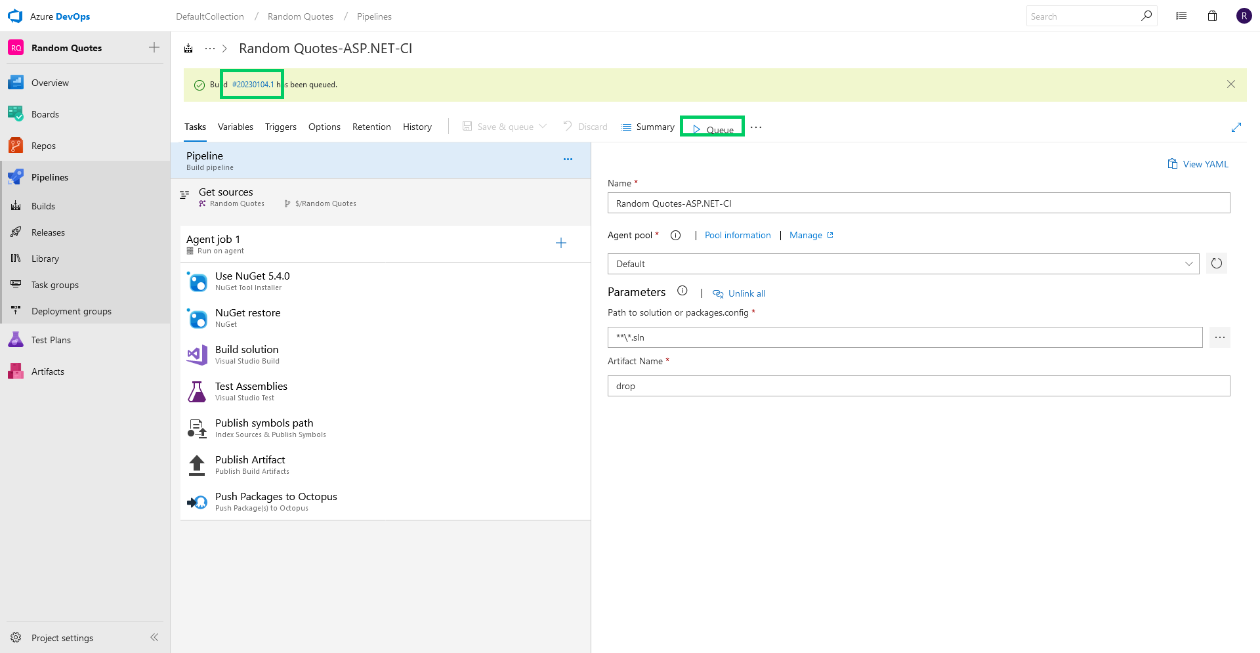Show Agent pool info tooltip icon
Screen dimensions: 1260x653
pos(675,235)
